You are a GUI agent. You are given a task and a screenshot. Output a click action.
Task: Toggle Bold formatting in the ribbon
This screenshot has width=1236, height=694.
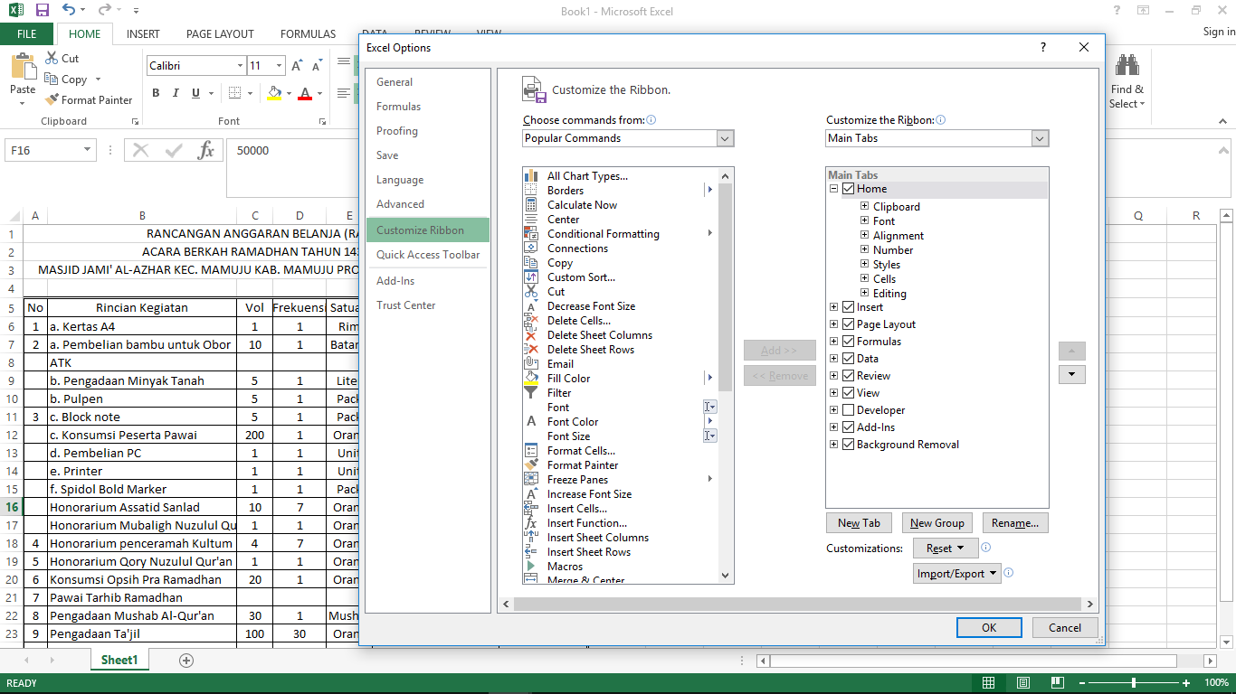155,93
